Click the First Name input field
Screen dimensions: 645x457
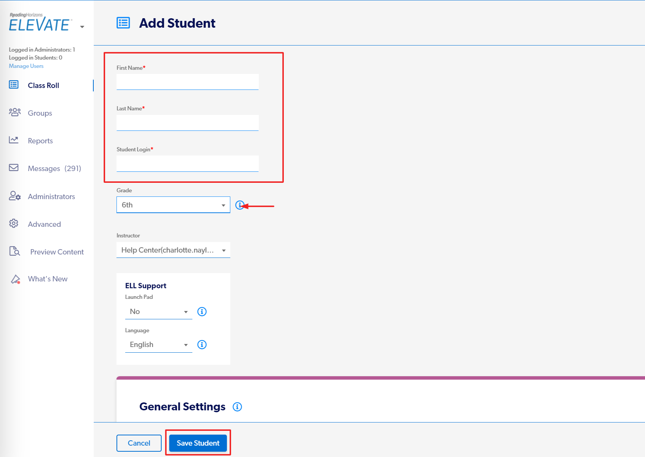coord(187,82)
